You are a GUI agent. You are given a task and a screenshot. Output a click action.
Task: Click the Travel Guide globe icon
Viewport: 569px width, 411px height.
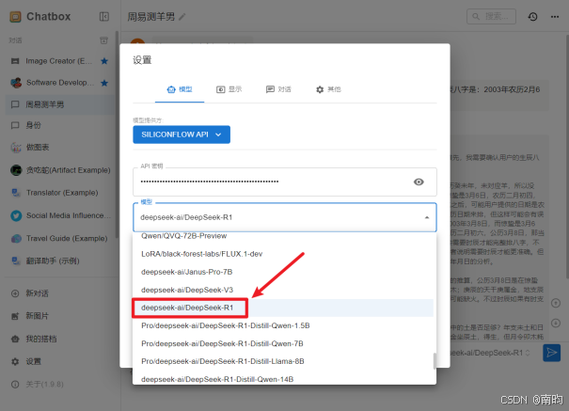(x=16, y=238)
